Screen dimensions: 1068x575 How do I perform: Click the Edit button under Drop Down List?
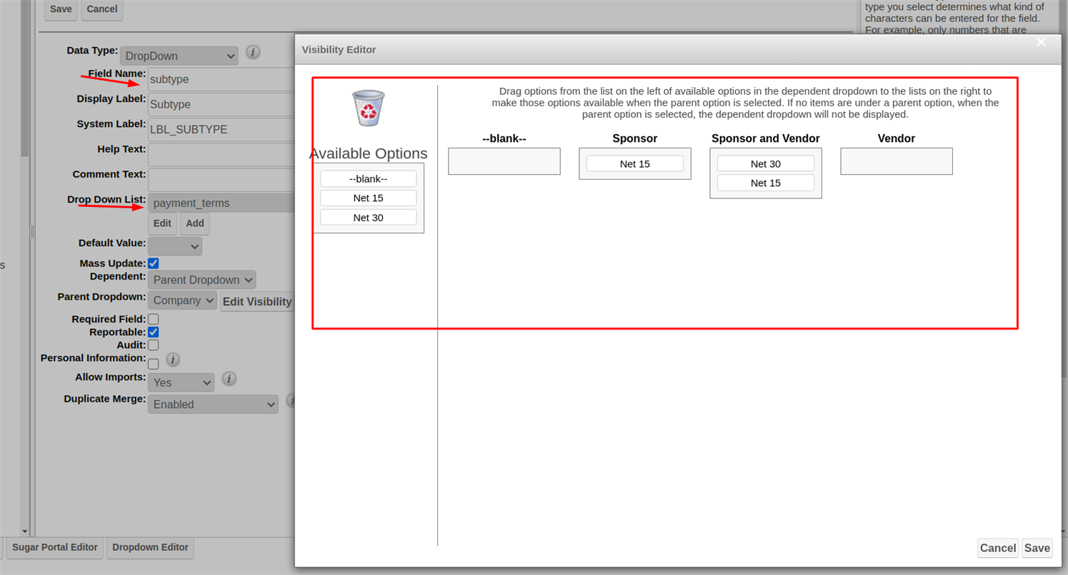click(x=162, y=223)
